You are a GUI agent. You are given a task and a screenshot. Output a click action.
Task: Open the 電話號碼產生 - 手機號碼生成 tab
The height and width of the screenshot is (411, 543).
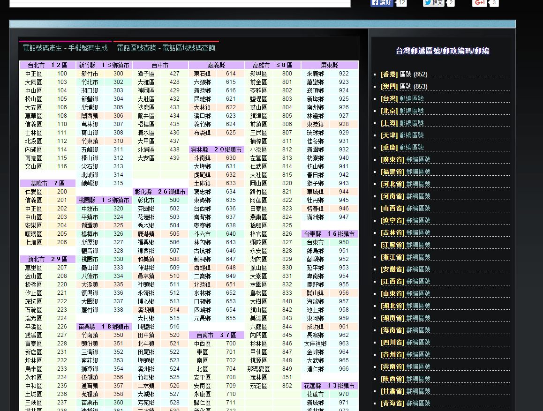[65, 48]
